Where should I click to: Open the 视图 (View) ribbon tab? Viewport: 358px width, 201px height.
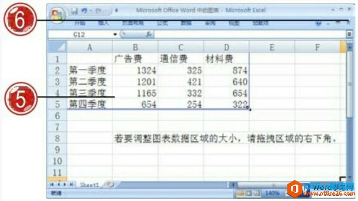234,23
